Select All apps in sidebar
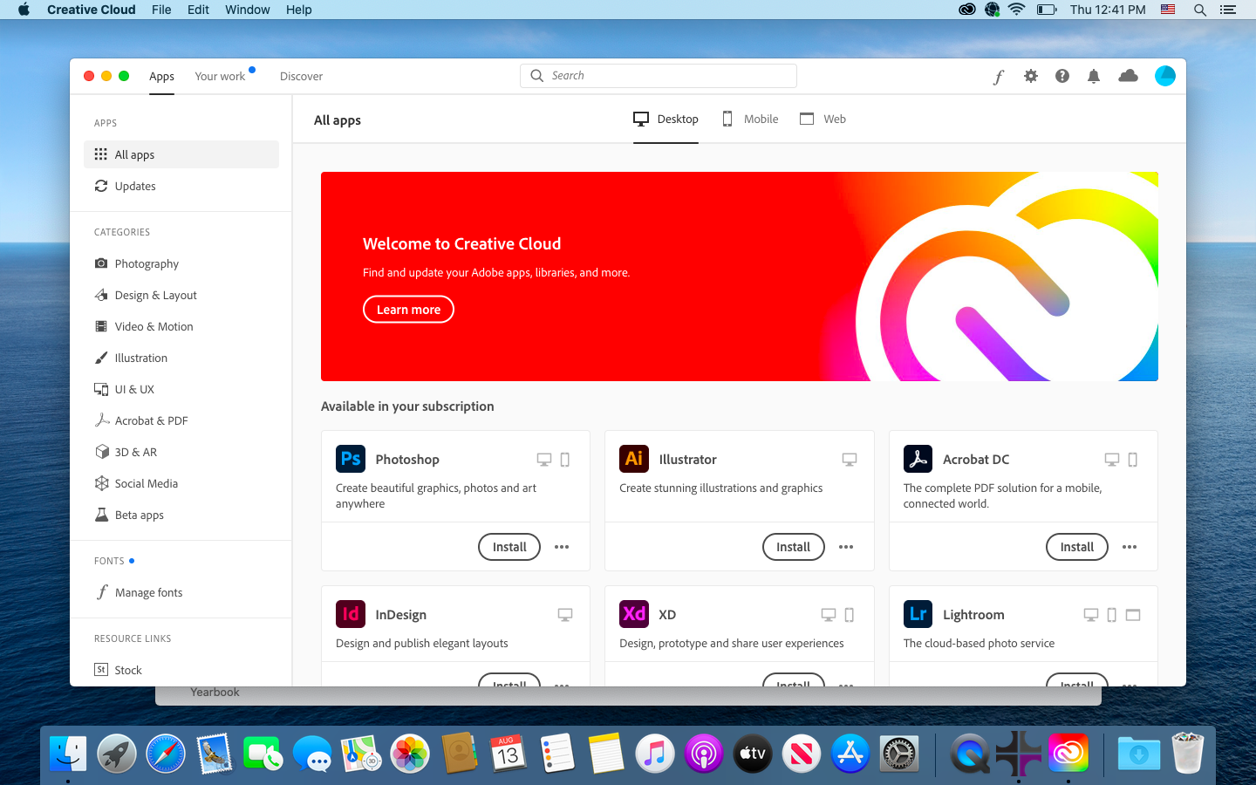This screenshot has width=1256, height=785. tap(181, 154)
